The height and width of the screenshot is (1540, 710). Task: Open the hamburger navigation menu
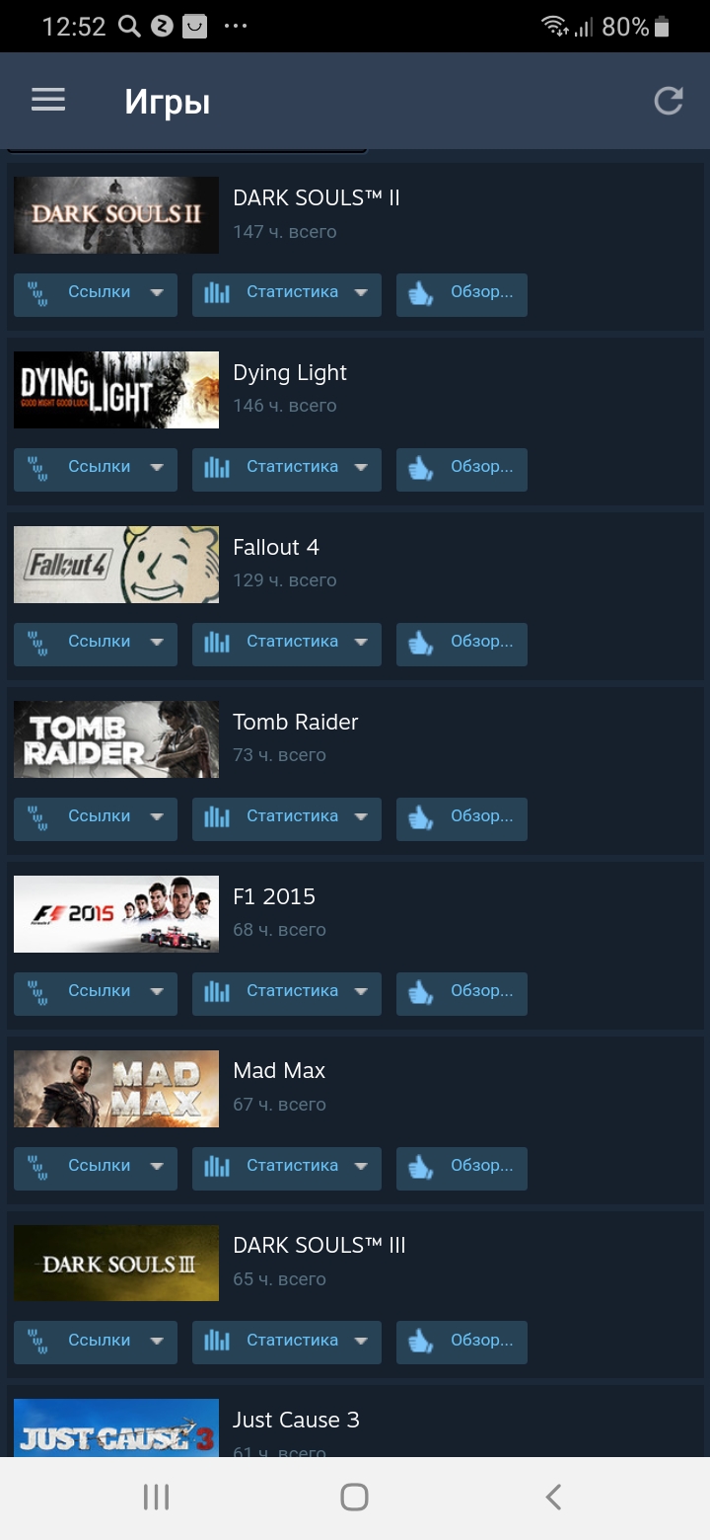(48, 100)
